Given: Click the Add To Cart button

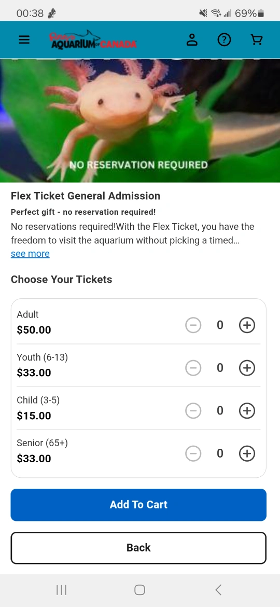Looking at the screenshot, I should (x=138, y=505).
